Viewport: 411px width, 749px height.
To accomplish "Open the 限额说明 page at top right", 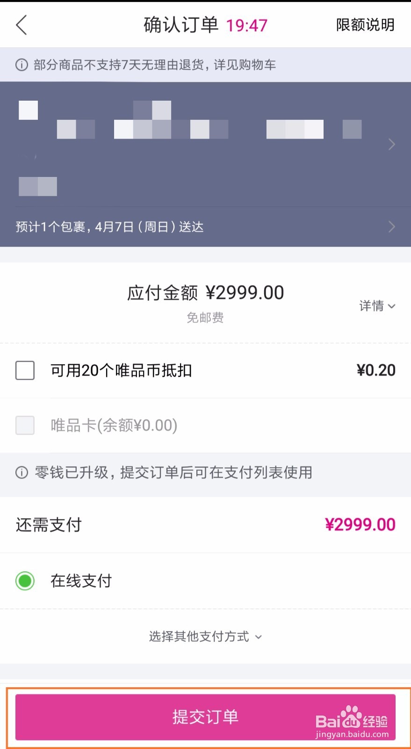I will coord(365,25).
